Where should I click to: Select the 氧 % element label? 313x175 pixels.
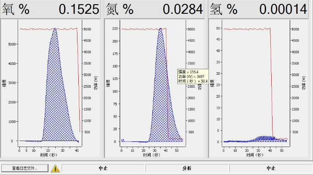[x=16, y=9]
